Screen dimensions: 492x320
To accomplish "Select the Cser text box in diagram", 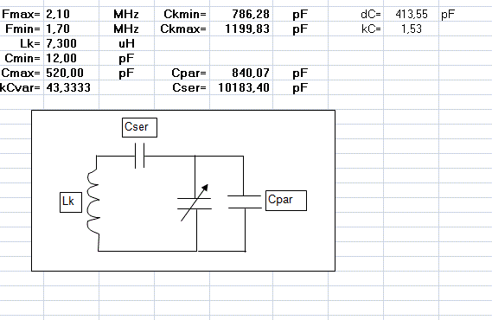I will point(139,127).
